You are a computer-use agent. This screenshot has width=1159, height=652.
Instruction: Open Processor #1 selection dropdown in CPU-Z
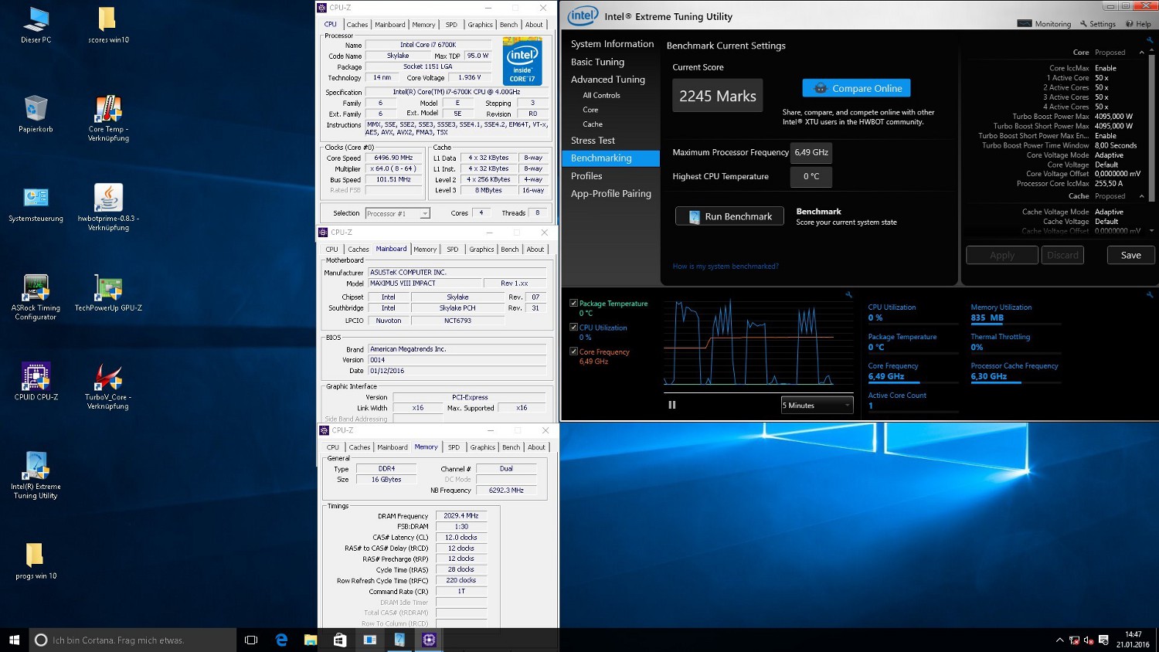pyautogui.click(x=397, y=213)
